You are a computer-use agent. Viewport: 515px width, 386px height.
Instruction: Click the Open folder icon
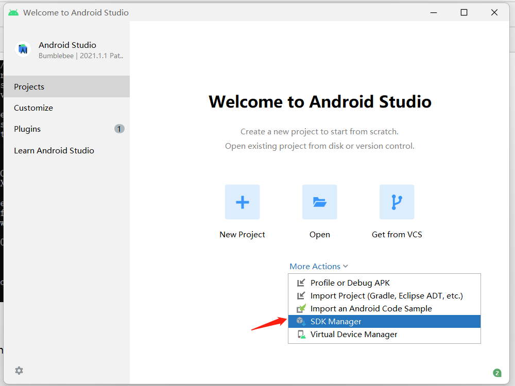click(x=320, y=202)
